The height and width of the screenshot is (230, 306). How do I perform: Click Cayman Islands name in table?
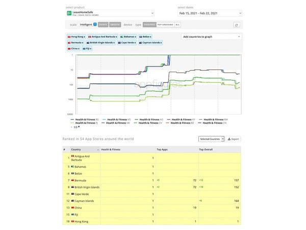[x=84, y=201]
